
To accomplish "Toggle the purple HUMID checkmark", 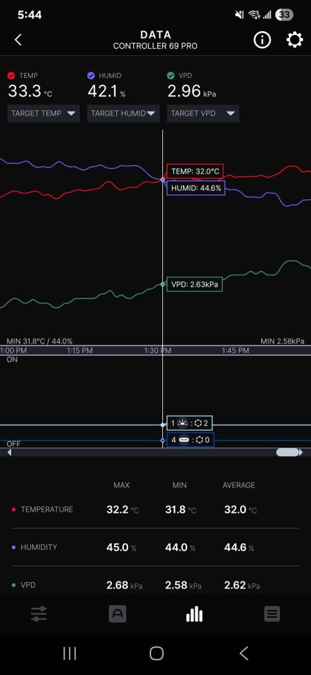I will tap(91, 76).
